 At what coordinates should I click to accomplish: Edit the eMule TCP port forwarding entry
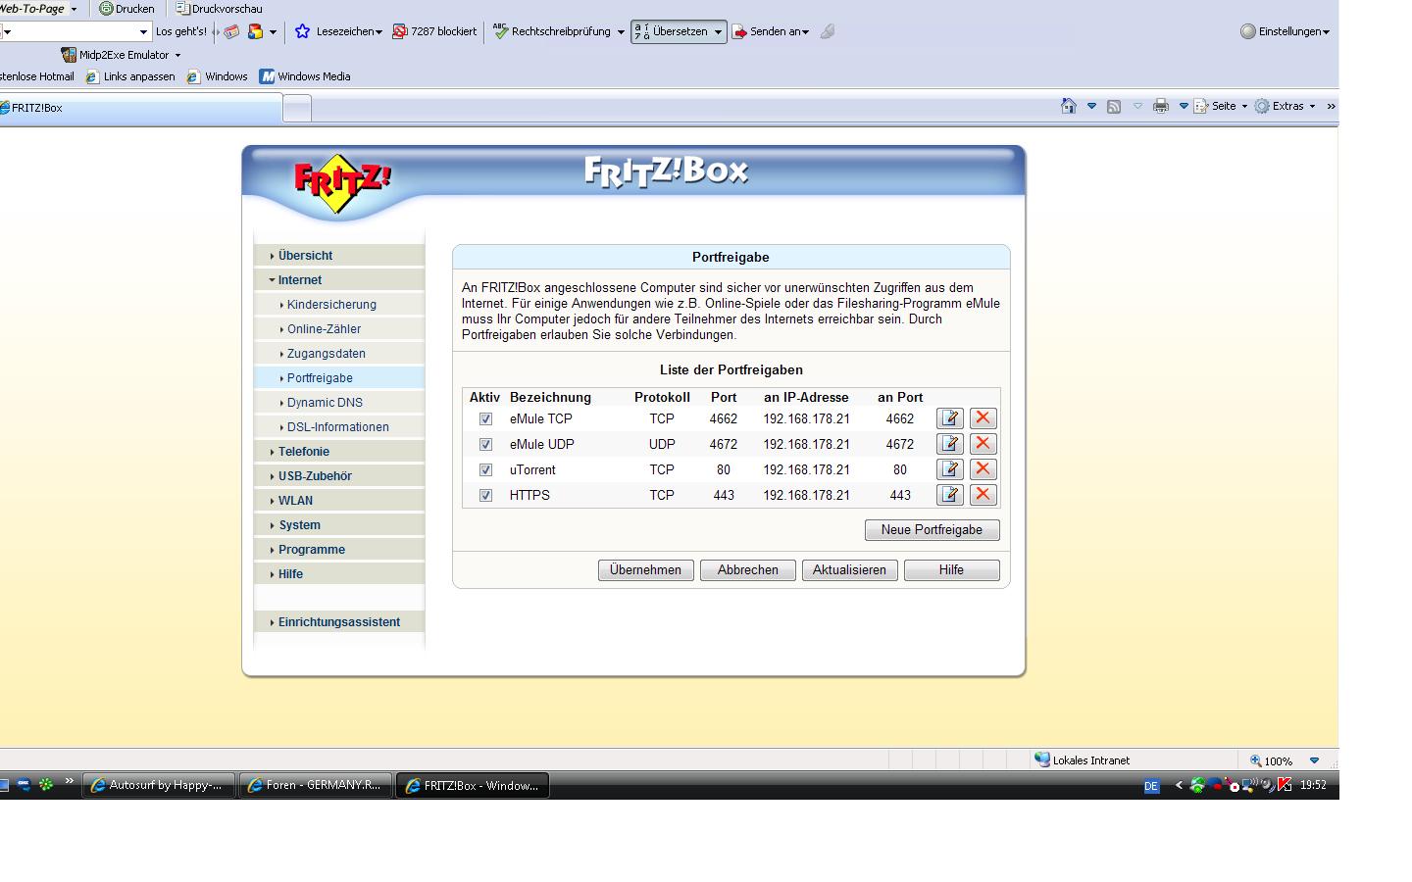tap(950, 418)
